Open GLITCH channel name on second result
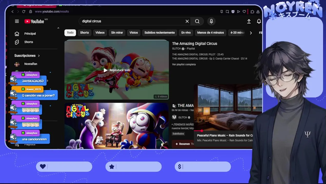 182,117
